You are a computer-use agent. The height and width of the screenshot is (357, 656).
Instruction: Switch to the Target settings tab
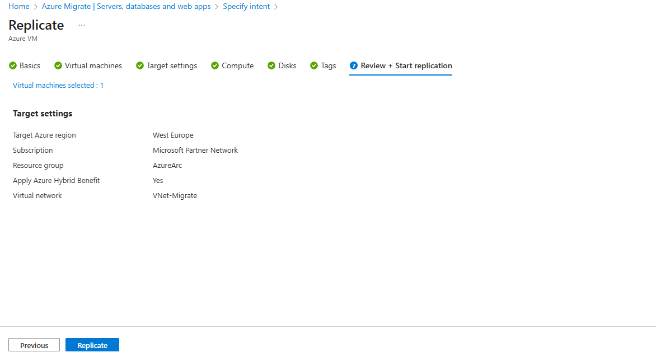pyautogui.click(x=166, y=65)
